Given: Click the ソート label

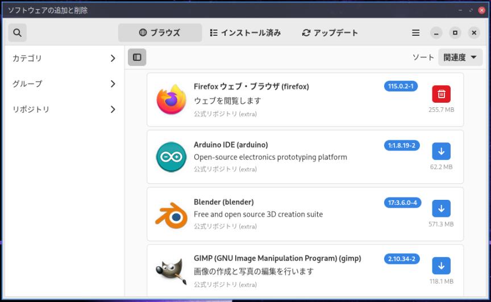Looking at the screenshot, I should pyautogui.click(x=423, y=57).
